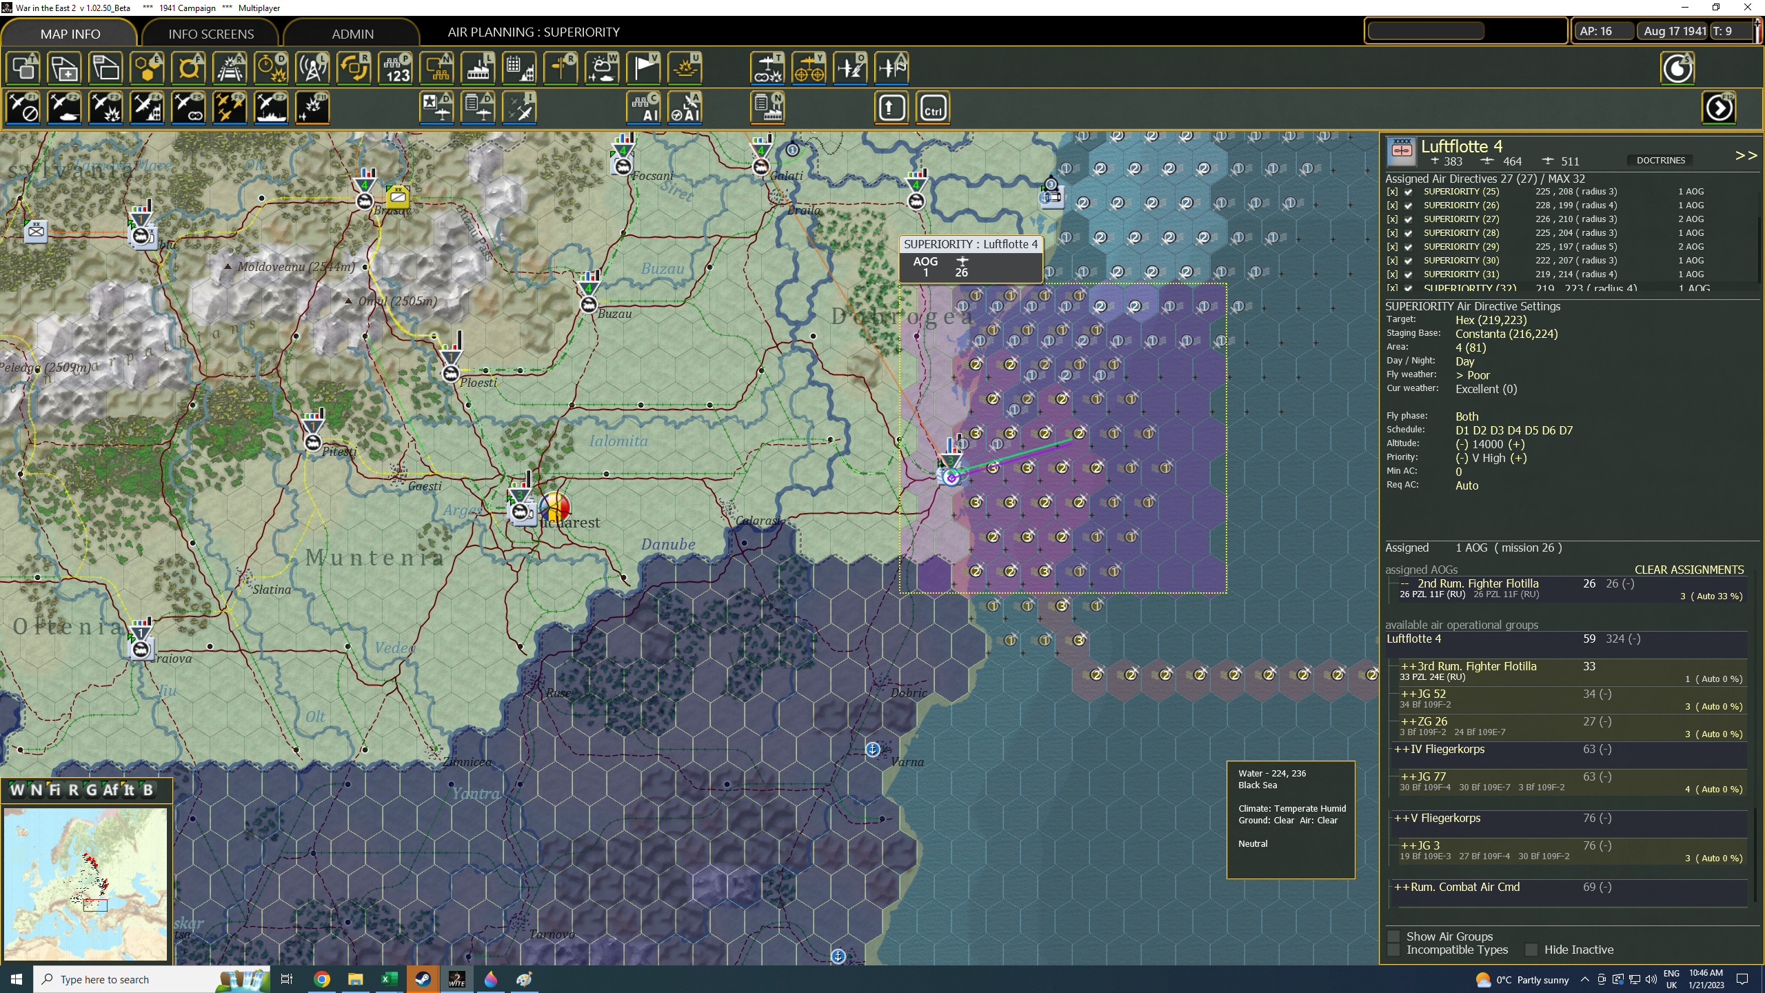Uncheck the SUPERIORITY (28) directive checkbox
The width and height of the screenshot is (1765, 993).
click(x=1409, y=233)
